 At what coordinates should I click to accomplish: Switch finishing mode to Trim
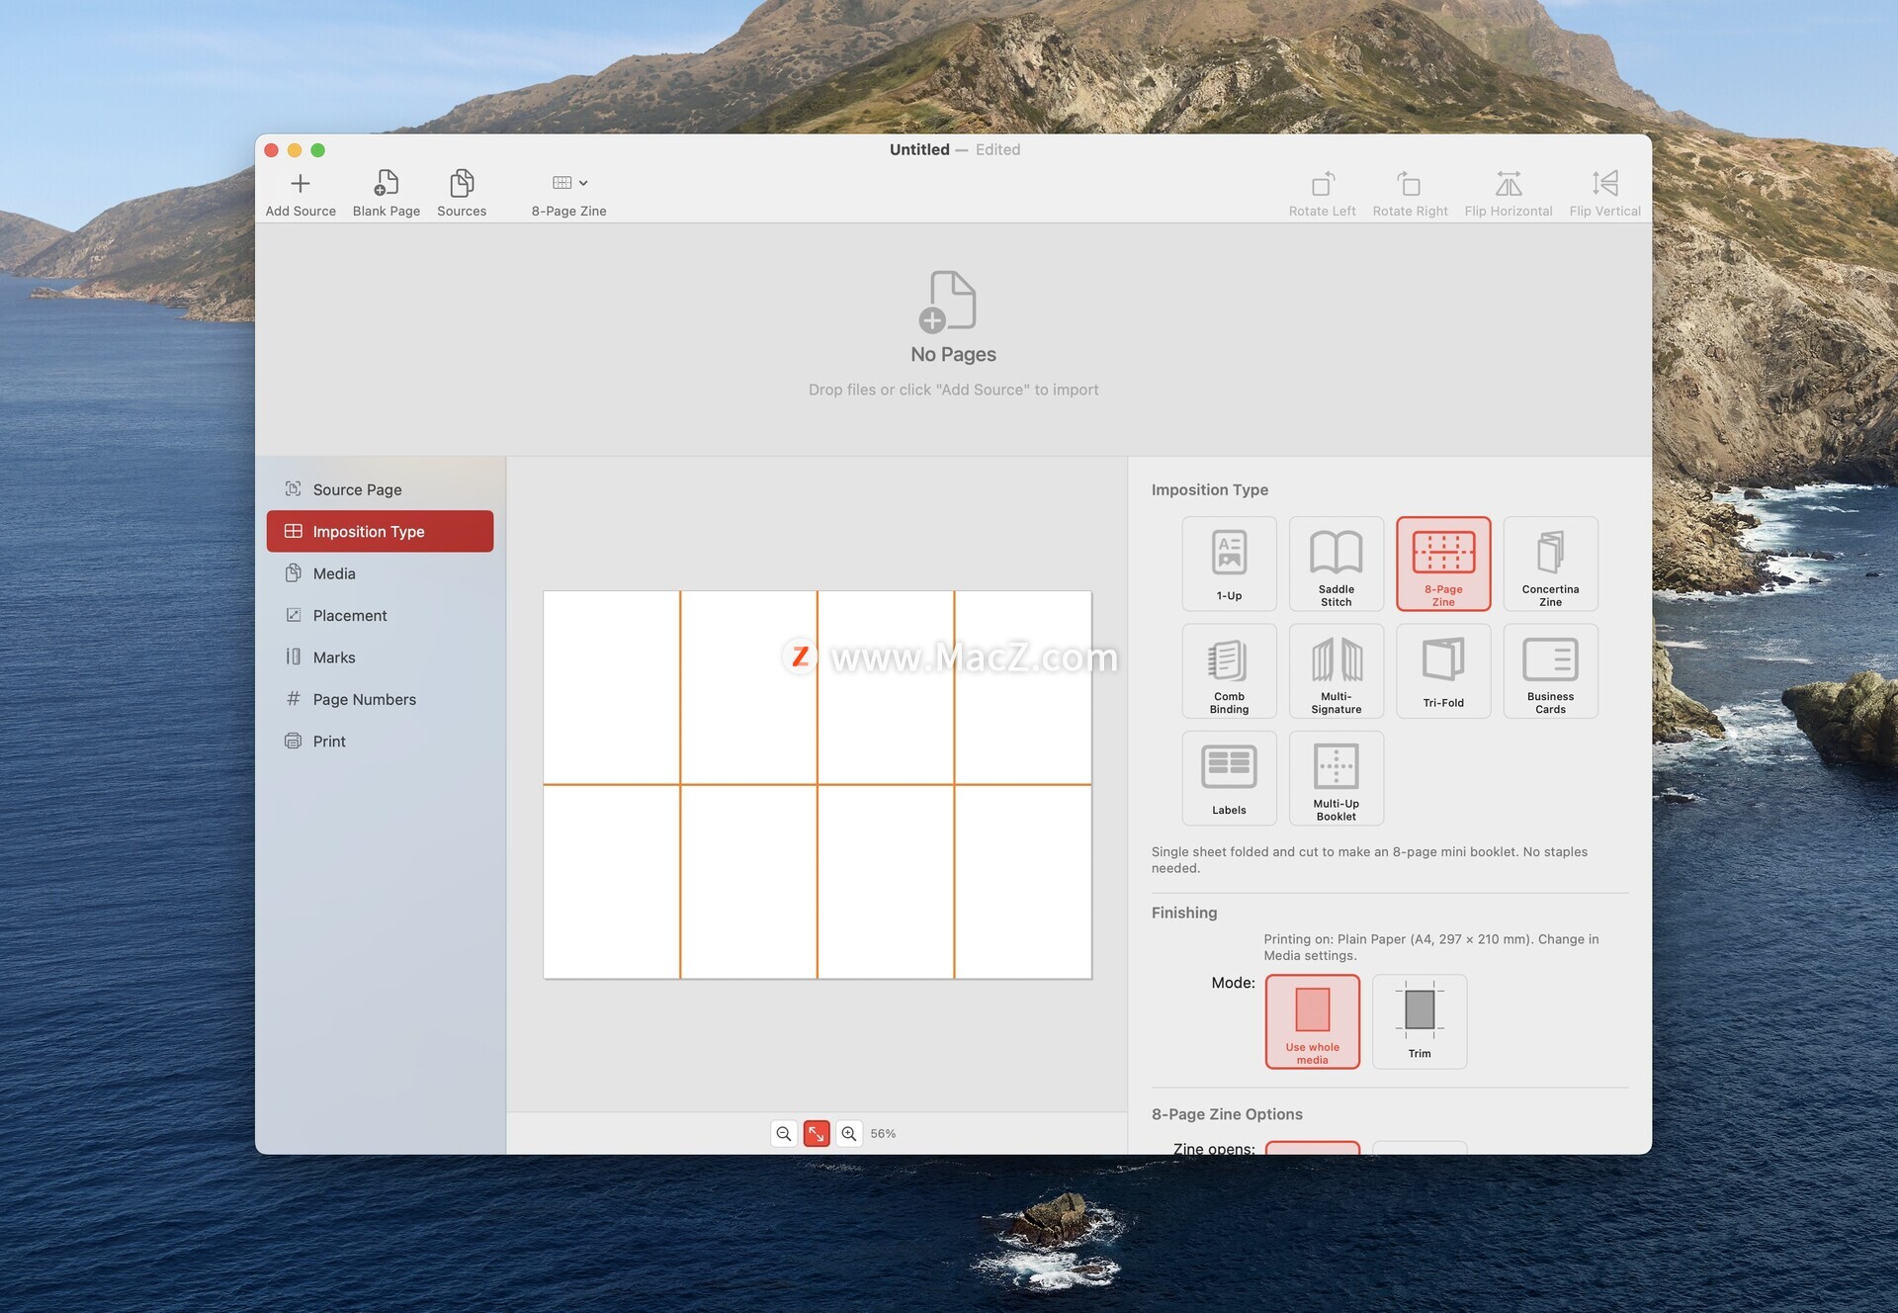coord(1419,1020)
